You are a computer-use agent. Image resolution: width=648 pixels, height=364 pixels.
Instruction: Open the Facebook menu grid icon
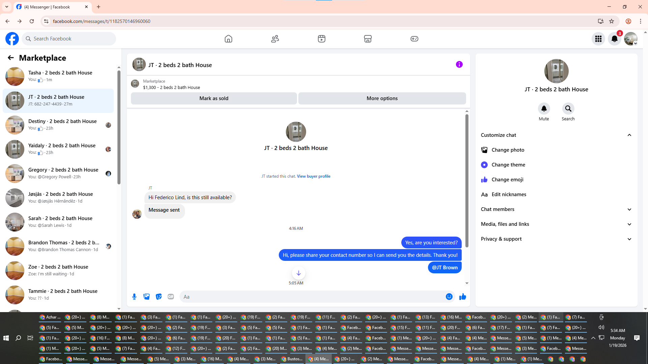598,39
